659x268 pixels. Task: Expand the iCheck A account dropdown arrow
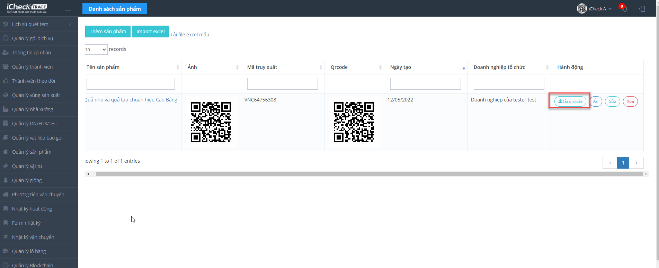tap(610, 9)
